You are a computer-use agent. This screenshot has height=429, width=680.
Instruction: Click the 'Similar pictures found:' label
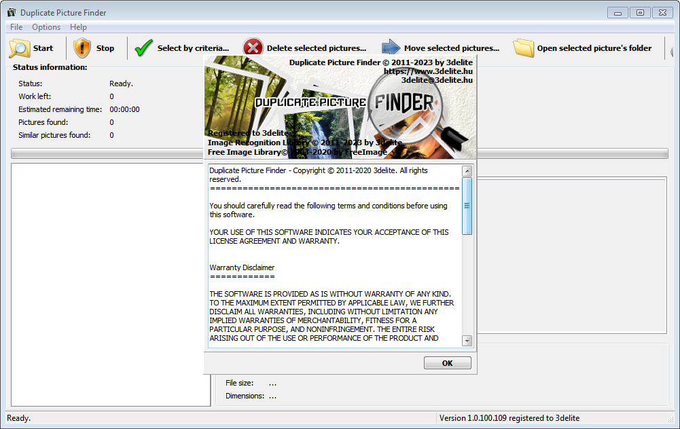[54, 135]
